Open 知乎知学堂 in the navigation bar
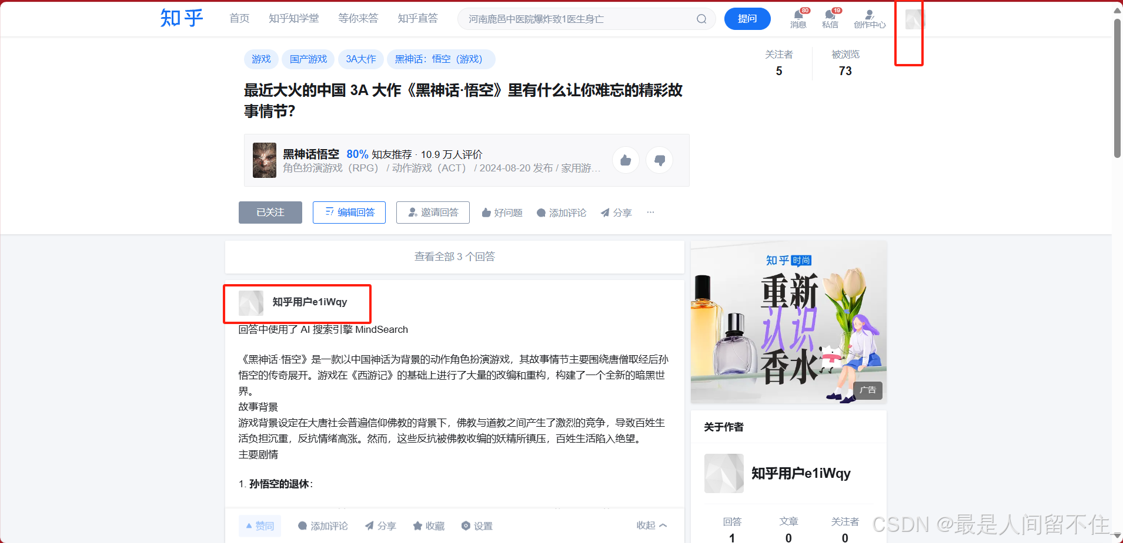 294,18
